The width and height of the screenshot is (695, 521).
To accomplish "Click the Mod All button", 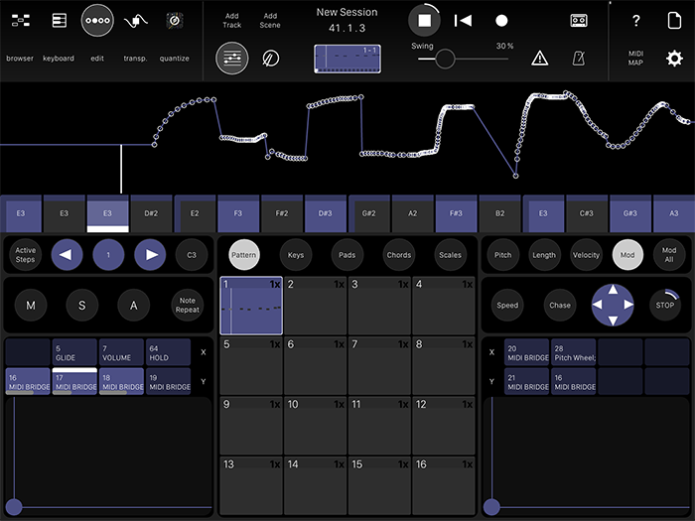I will (669, 255).
